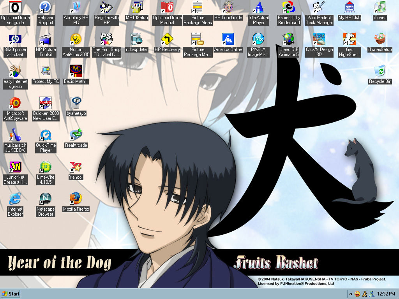The width and height of the screenshot is (399, 299).
Task: Expand hidden system tray icons via chevron
Action: click(x=351, y=294)
